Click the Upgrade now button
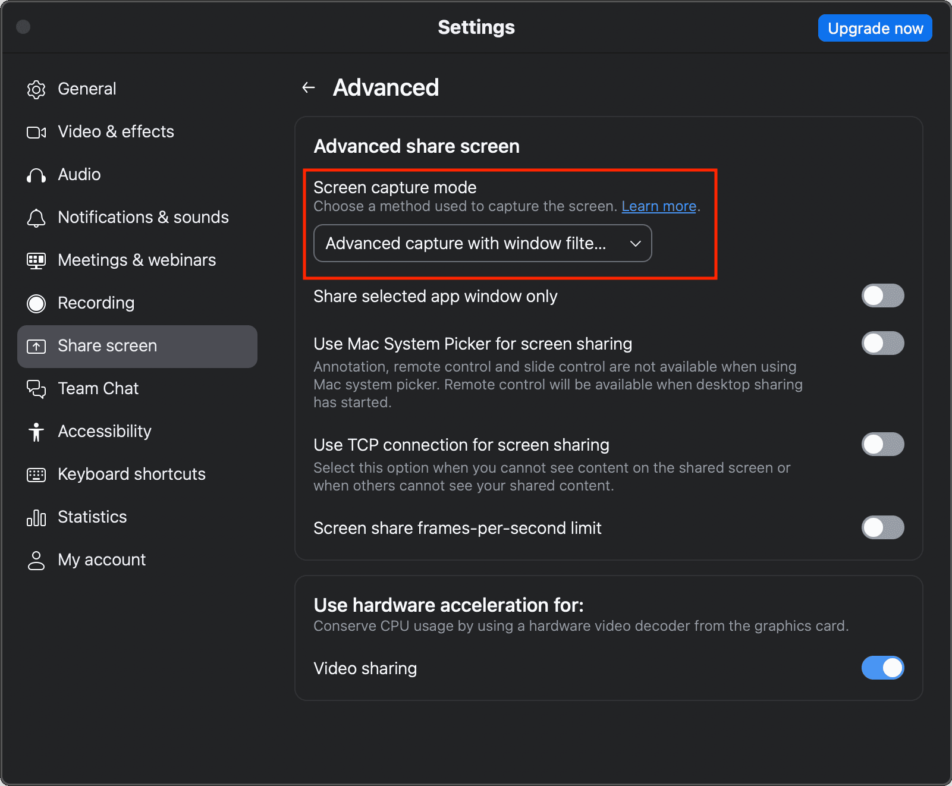 [x=875, y=28]
